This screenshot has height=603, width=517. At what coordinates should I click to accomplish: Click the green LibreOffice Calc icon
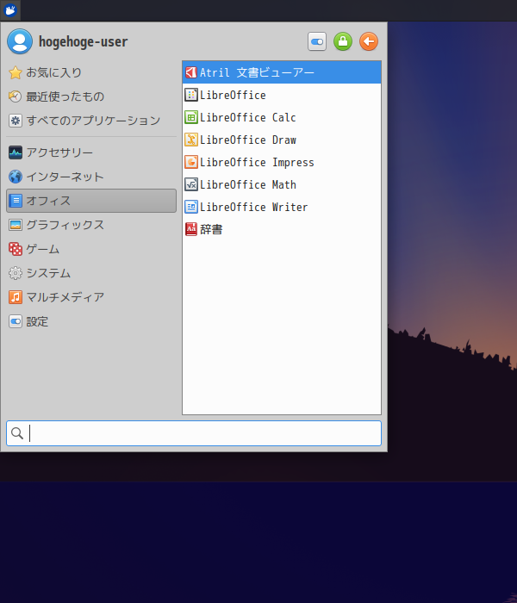click(191, 117)
